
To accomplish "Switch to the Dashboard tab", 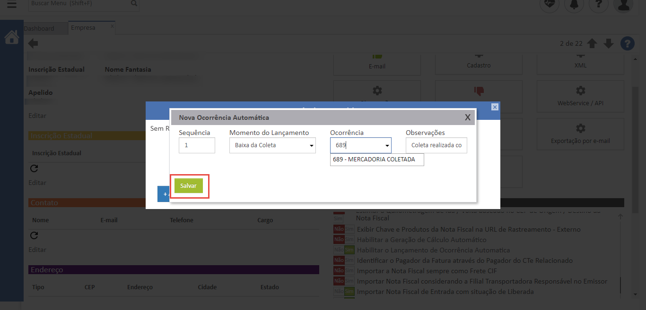I will [x=39, y=28].
